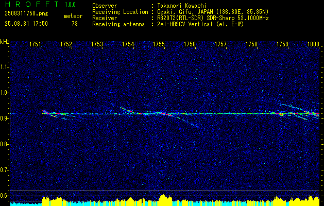This screenshot has height=206, width=324.
Task: Click location text Ogaki, Gifu, JAPAN
Action: pyautogui.click(x=185, y=12)
